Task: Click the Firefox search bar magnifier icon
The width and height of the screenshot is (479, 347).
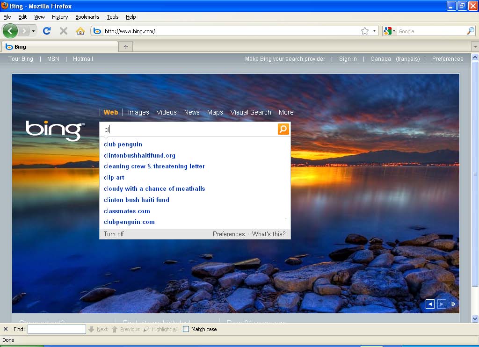Action: (x=470, y=31)
